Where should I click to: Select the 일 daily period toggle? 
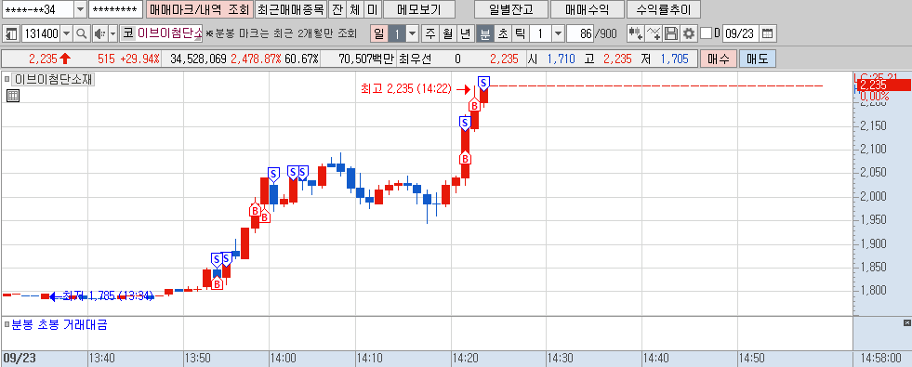[379, 33]
